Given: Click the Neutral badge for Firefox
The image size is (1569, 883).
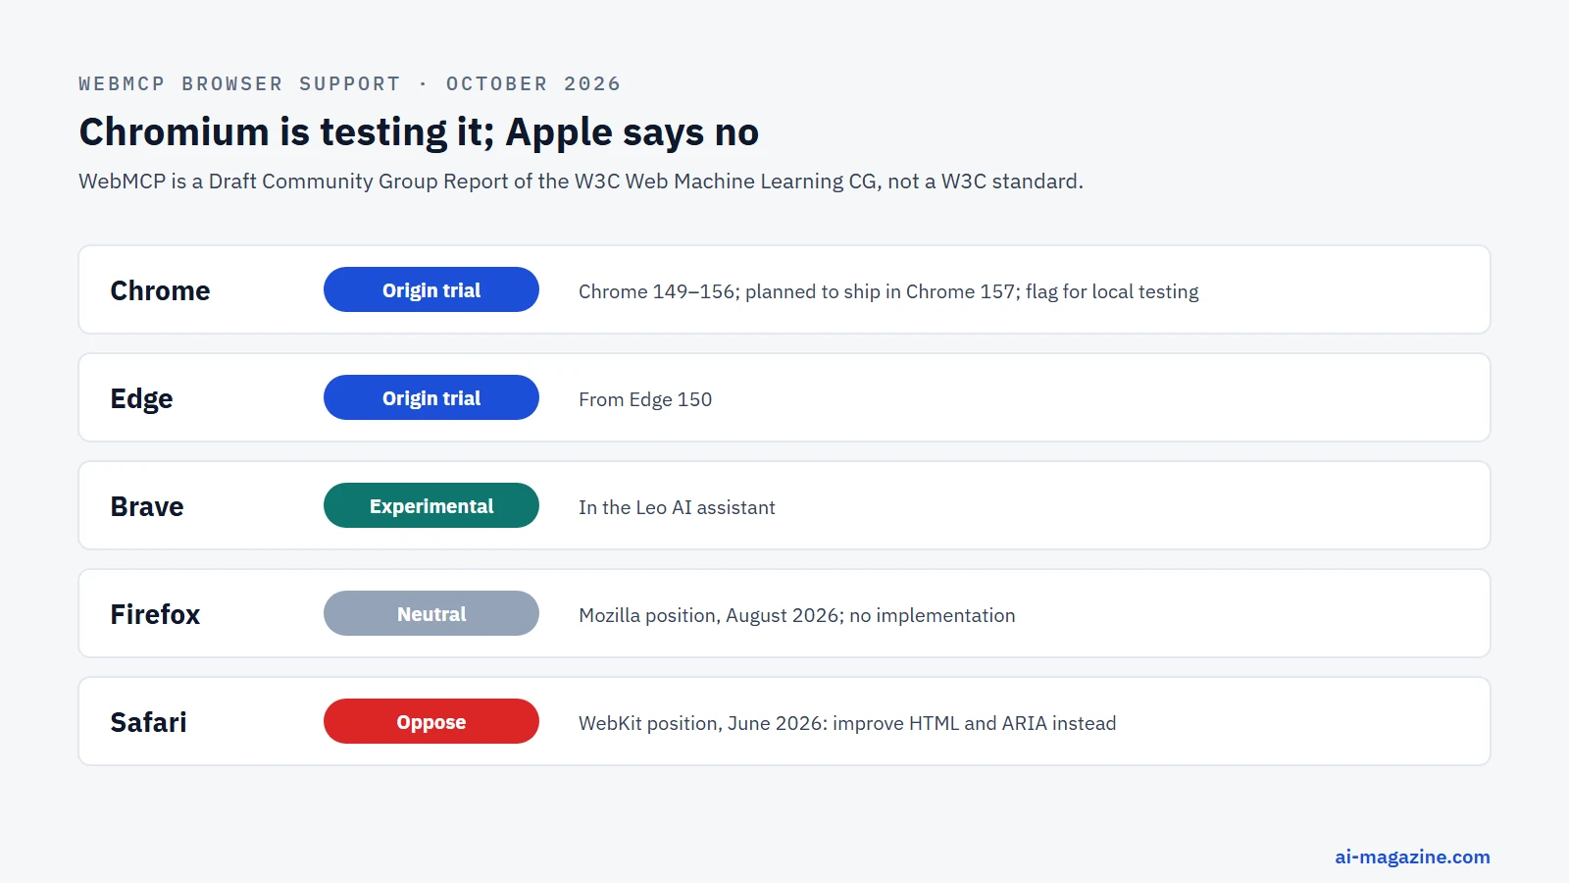Looking at the screenshot, I should tap(431, 613).
